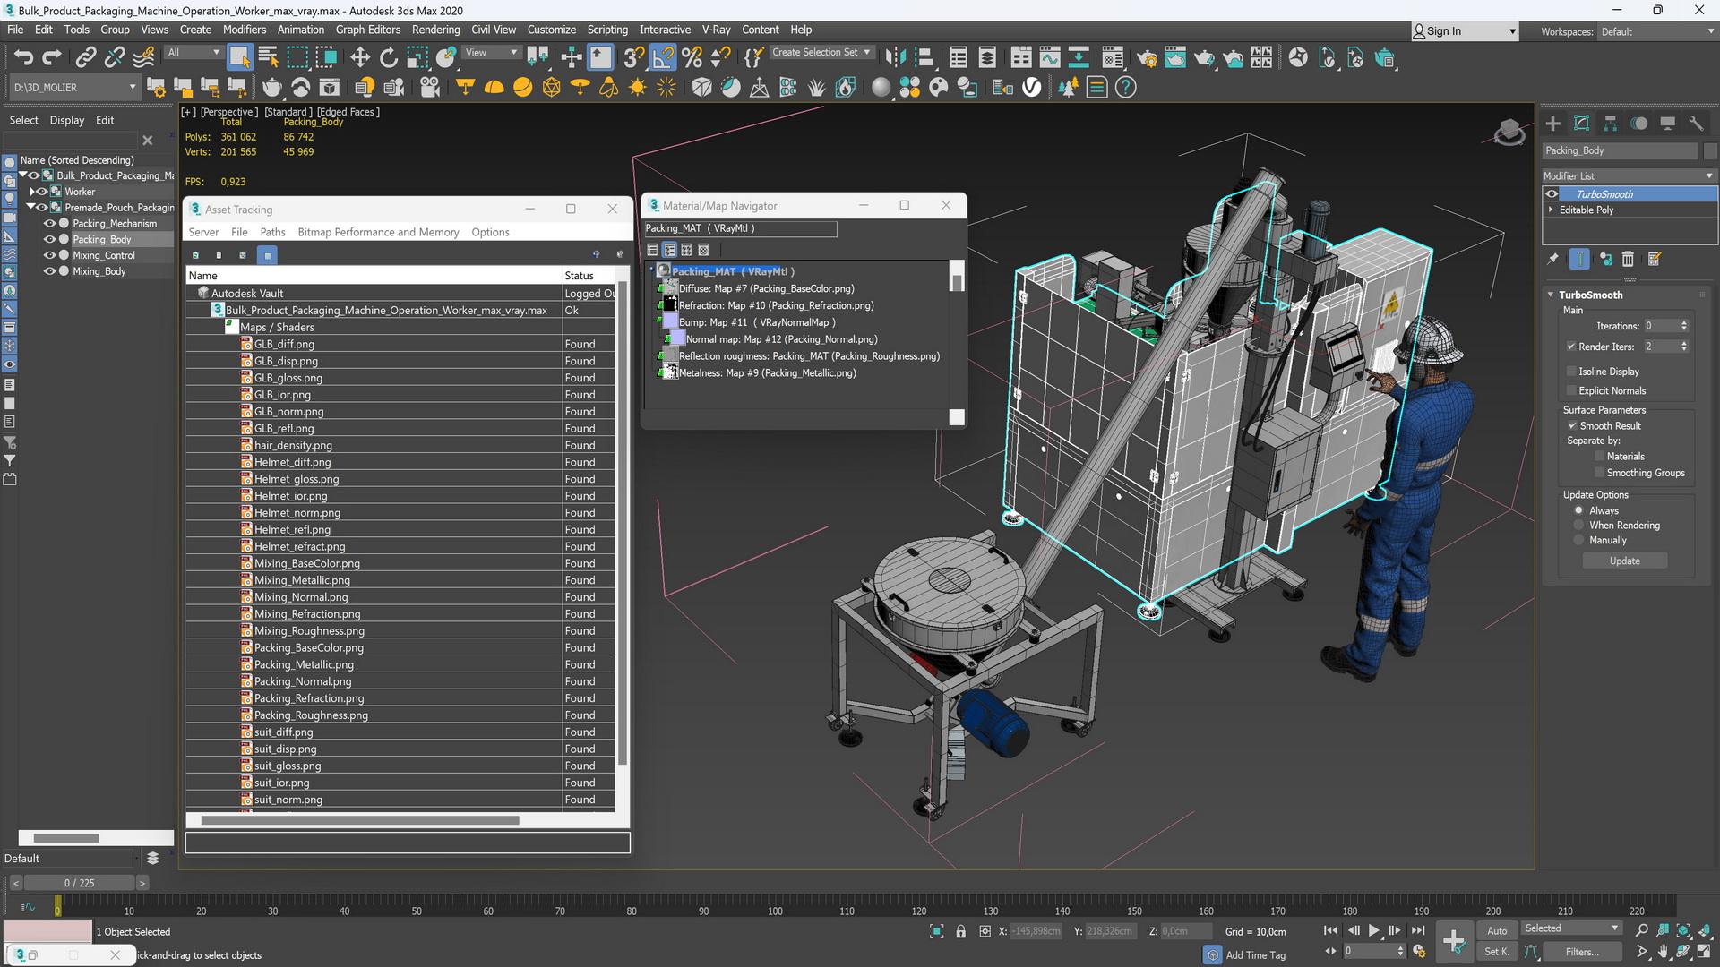Image resolution: width=1720 pixels, height=967 pixels.
Task: Open the Render Setup teapot icon
Action: 1147,58
